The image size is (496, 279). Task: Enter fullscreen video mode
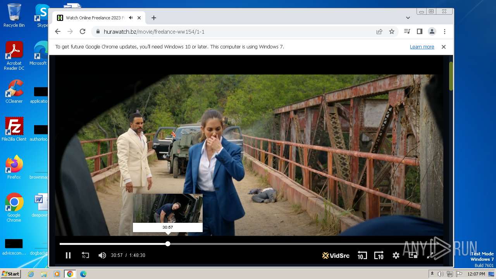tap(430, 255)
